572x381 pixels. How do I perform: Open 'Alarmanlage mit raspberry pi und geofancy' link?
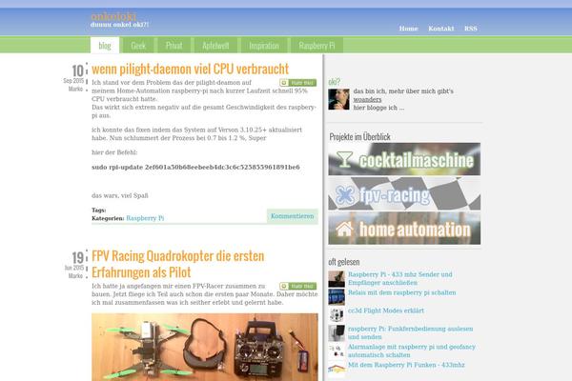pyautogui.click(x=412, y=351)
